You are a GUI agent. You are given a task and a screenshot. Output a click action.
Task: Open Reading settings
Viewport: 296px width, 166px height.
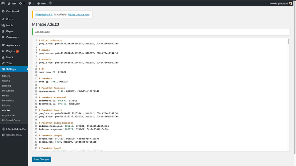coord(7,86)
